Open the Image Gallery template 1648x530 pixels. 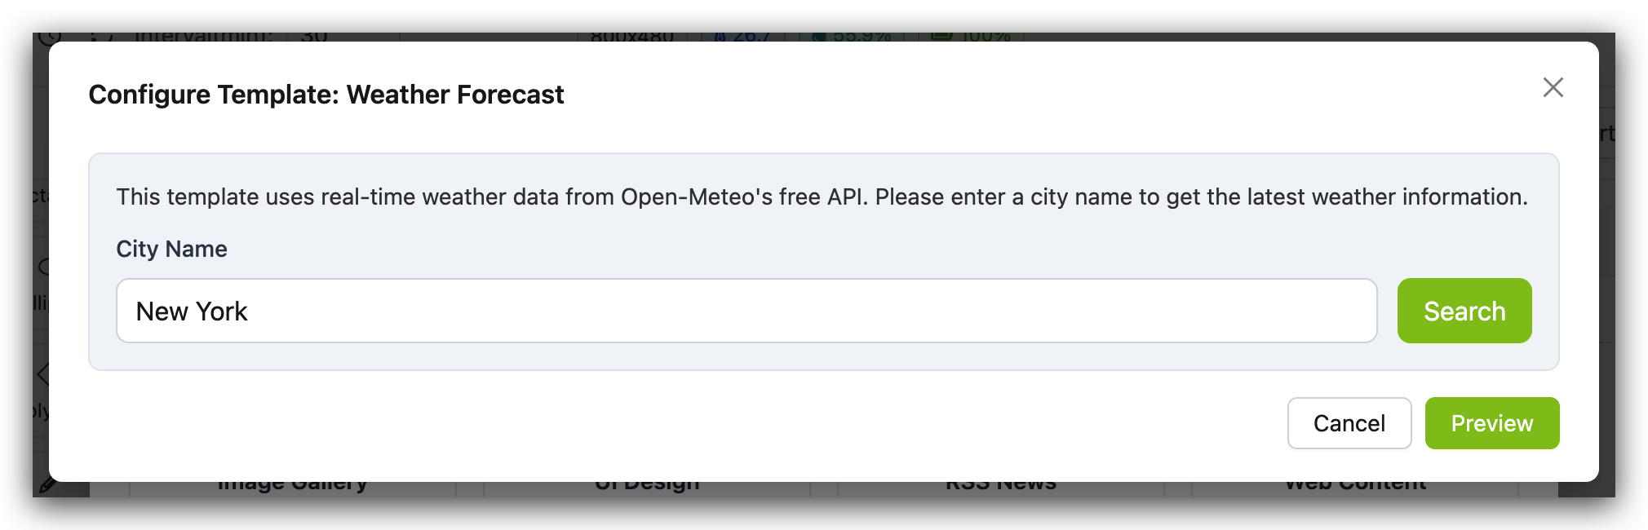[x=292, y=486]
